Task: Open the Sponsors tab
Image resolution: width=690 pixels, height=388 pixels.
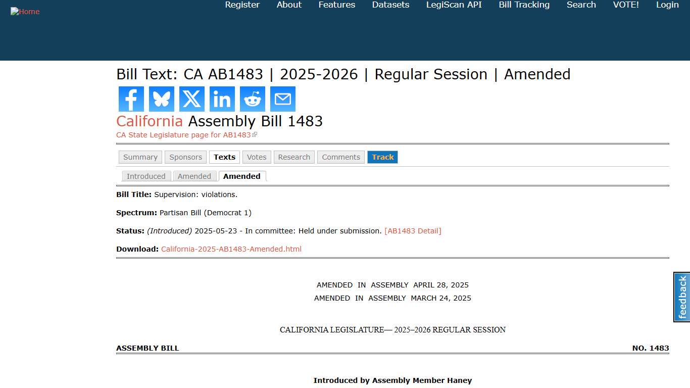Action: coord(185,157)
